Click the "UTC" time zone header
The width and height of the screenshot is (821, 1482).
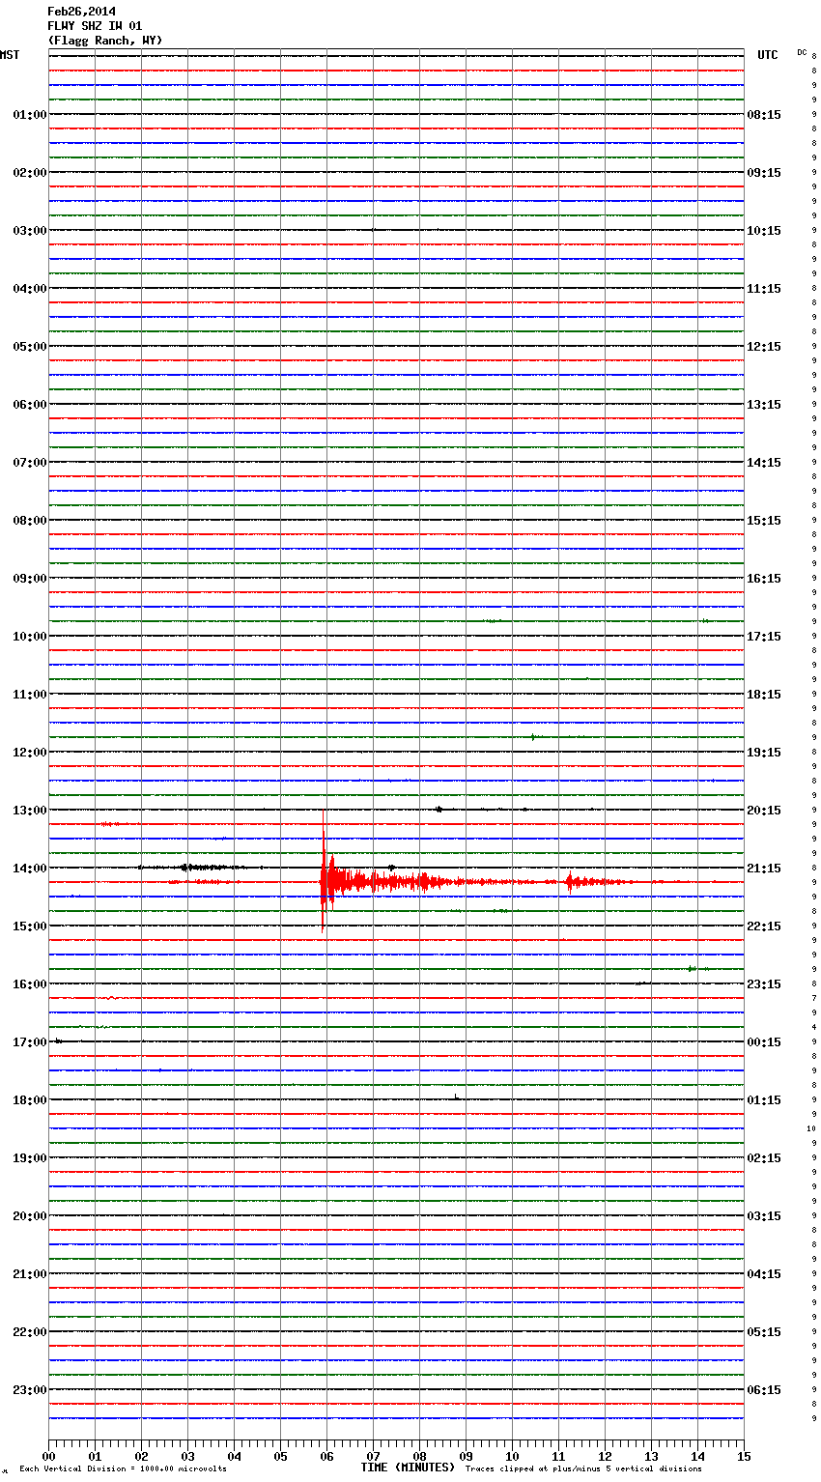(768, 55)
